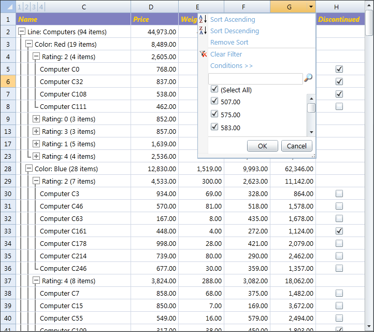The width and height of the screenshot is (374, 332).
Task: Toggle Discontinued checkbox for Computer C111
Action: pyautogui.click(x=339, y=106)
